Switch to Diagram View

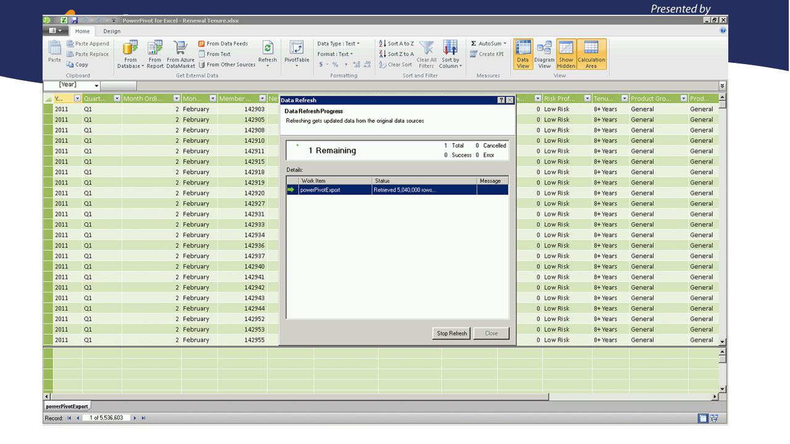tap(544, 54)
